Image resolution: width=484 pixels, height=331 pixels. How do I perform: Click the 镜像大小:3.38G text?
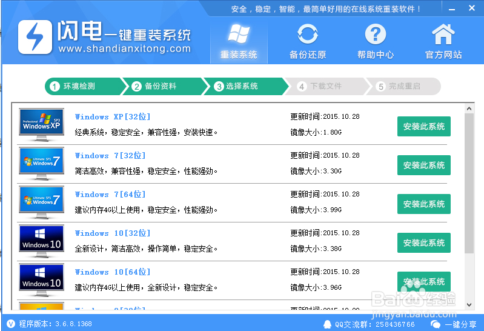click(316, 249)
